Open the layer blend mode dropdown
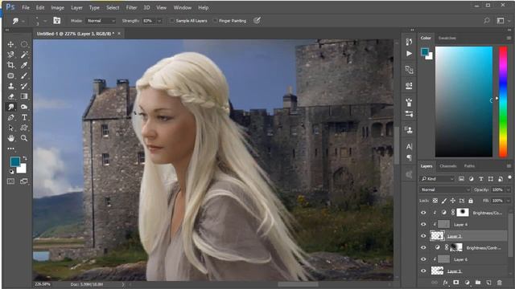 pyautogui.click(x=445, y=189)
